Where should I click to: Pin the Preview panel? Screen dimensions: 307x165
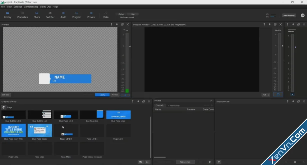(x=117, y=25)
